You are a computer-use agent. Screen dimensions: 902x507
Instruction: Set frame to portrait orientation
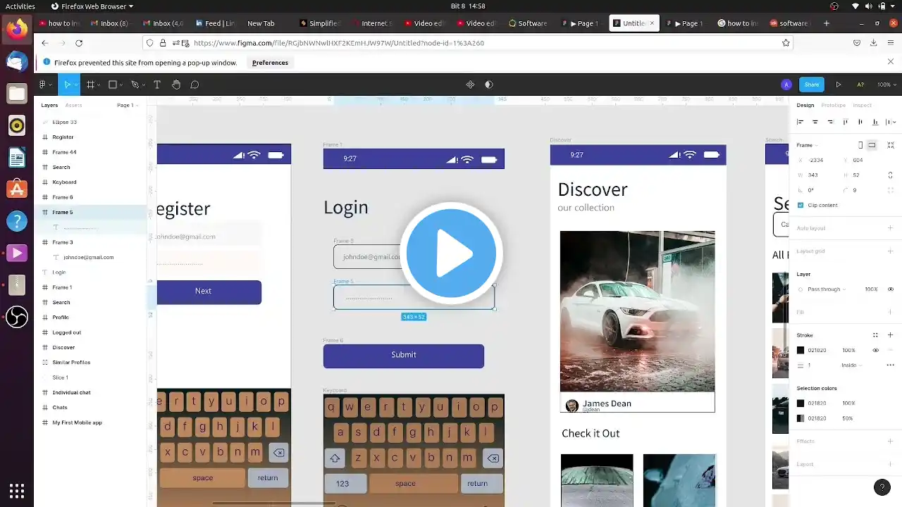[x=860, y=145]
